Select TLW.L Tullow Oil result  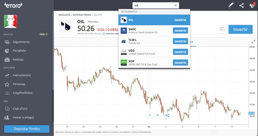(154, 41)
